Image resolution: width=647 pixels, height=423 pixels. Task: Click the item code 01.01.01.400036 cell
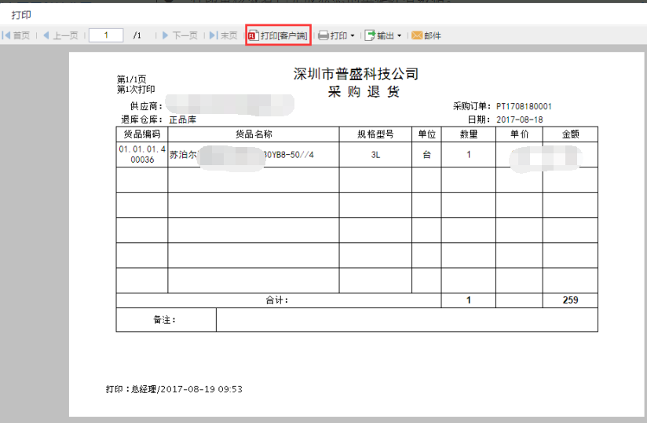pos(141,154)
